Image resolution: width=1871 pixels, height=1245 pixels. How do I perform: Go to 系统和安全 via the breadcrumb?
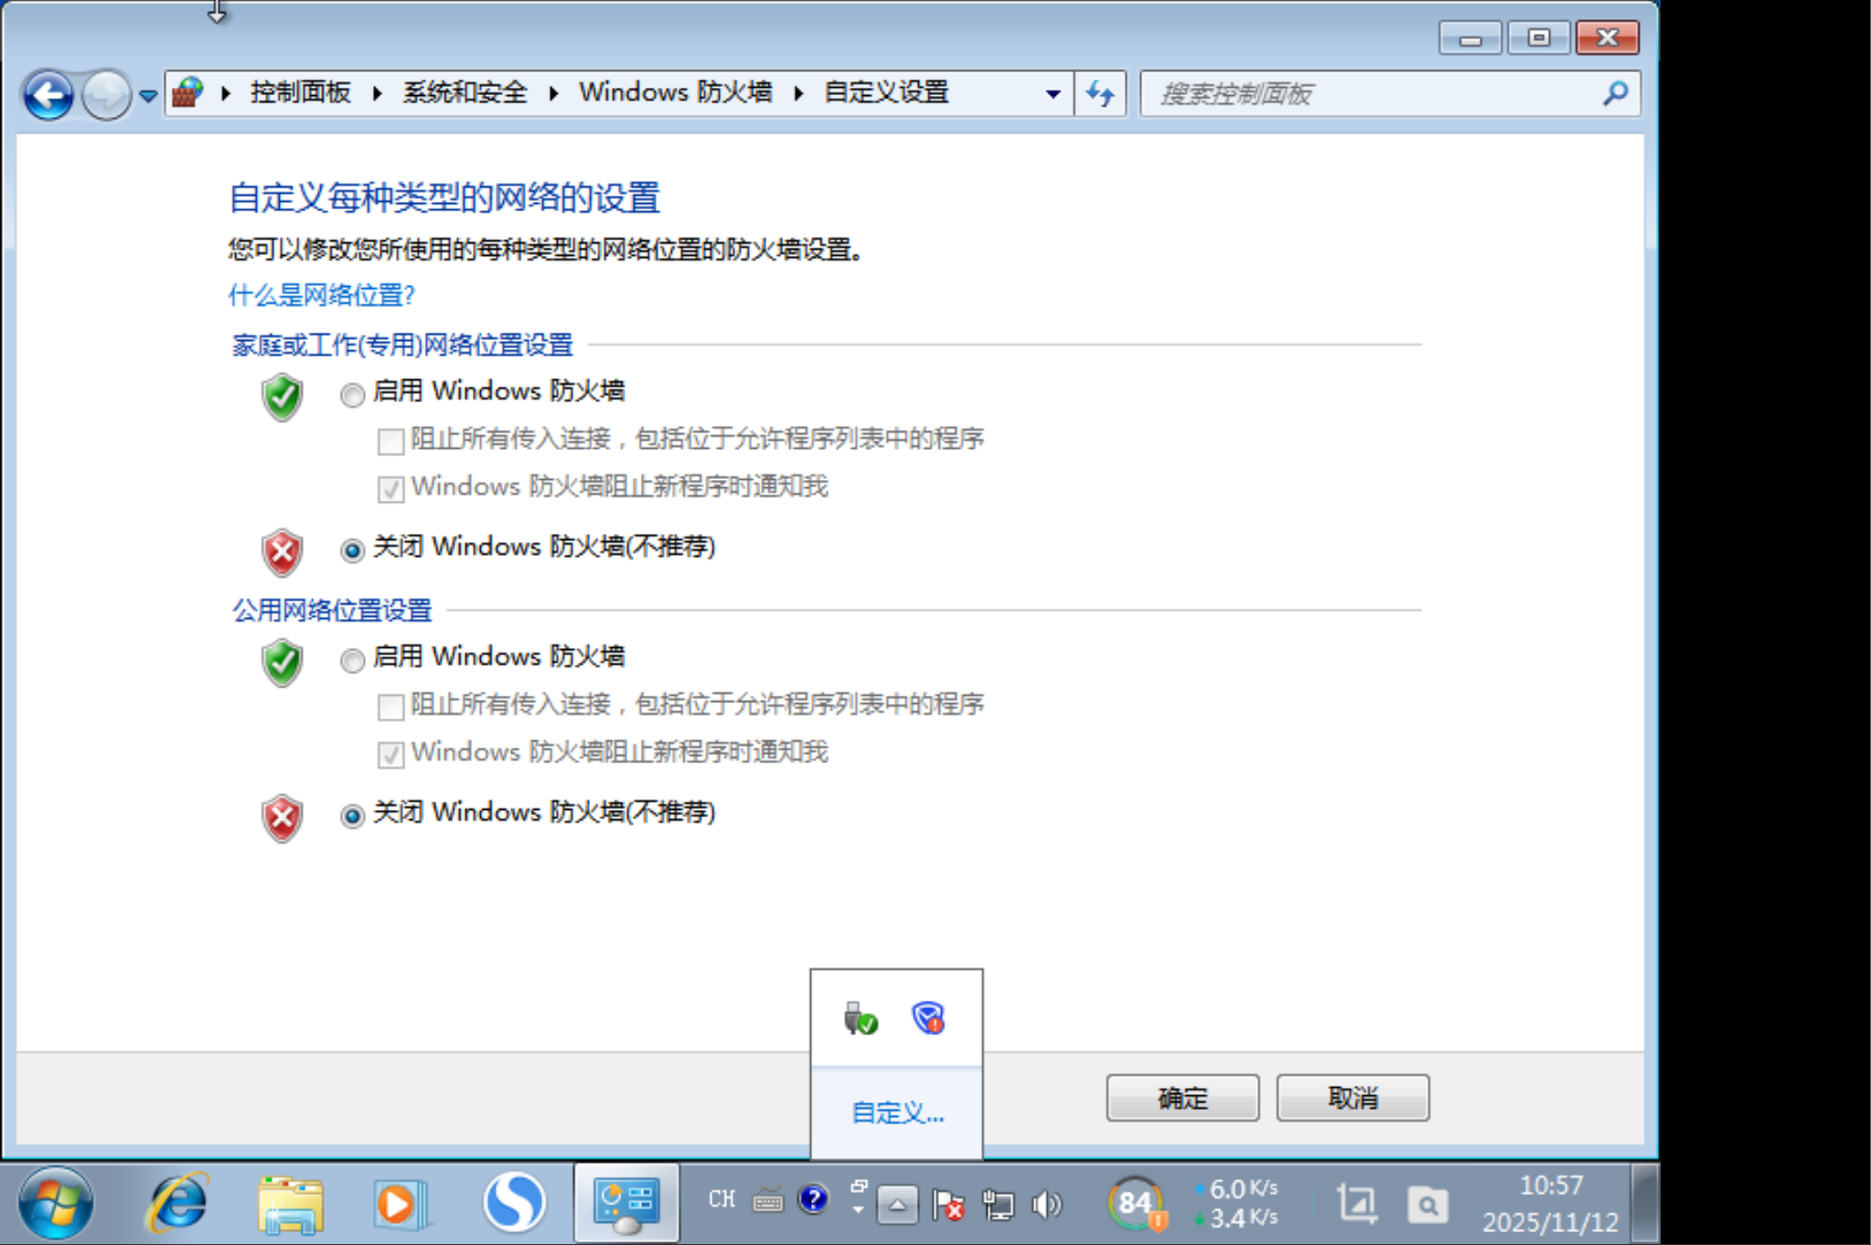pyautogui.click(x=465, y=92)
